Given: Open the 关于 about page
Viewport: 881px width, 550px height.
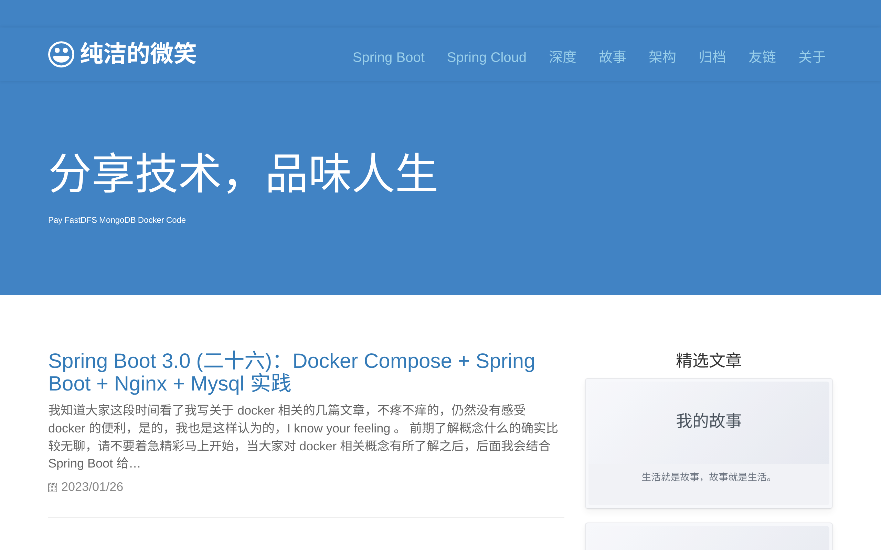Looking at the screenshot, I should [812, 57].
